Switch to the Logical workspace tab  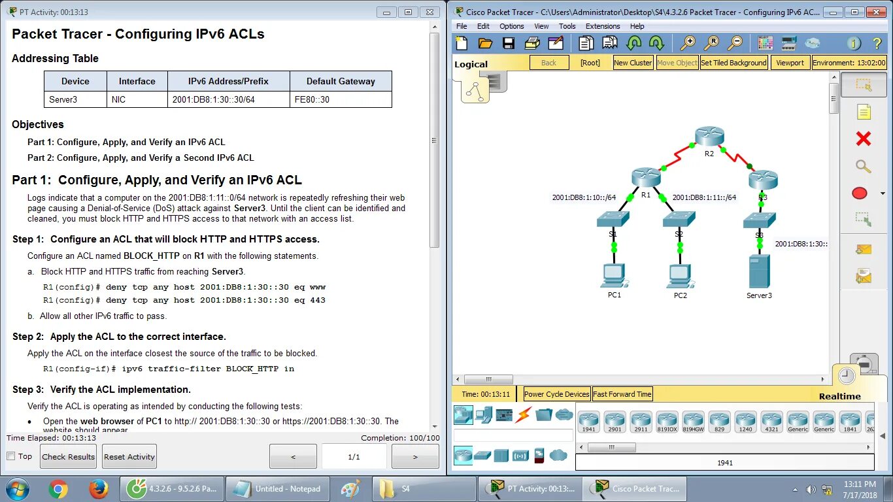click(471, 64)
